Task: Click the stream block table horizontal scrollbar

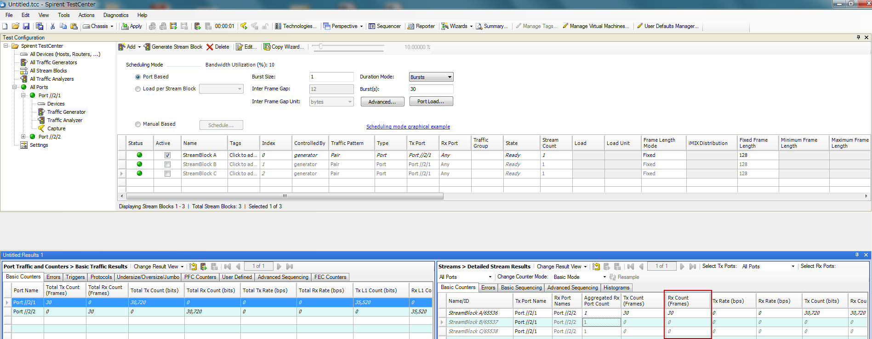Action: pyautogui.click(x=284, y=196)
